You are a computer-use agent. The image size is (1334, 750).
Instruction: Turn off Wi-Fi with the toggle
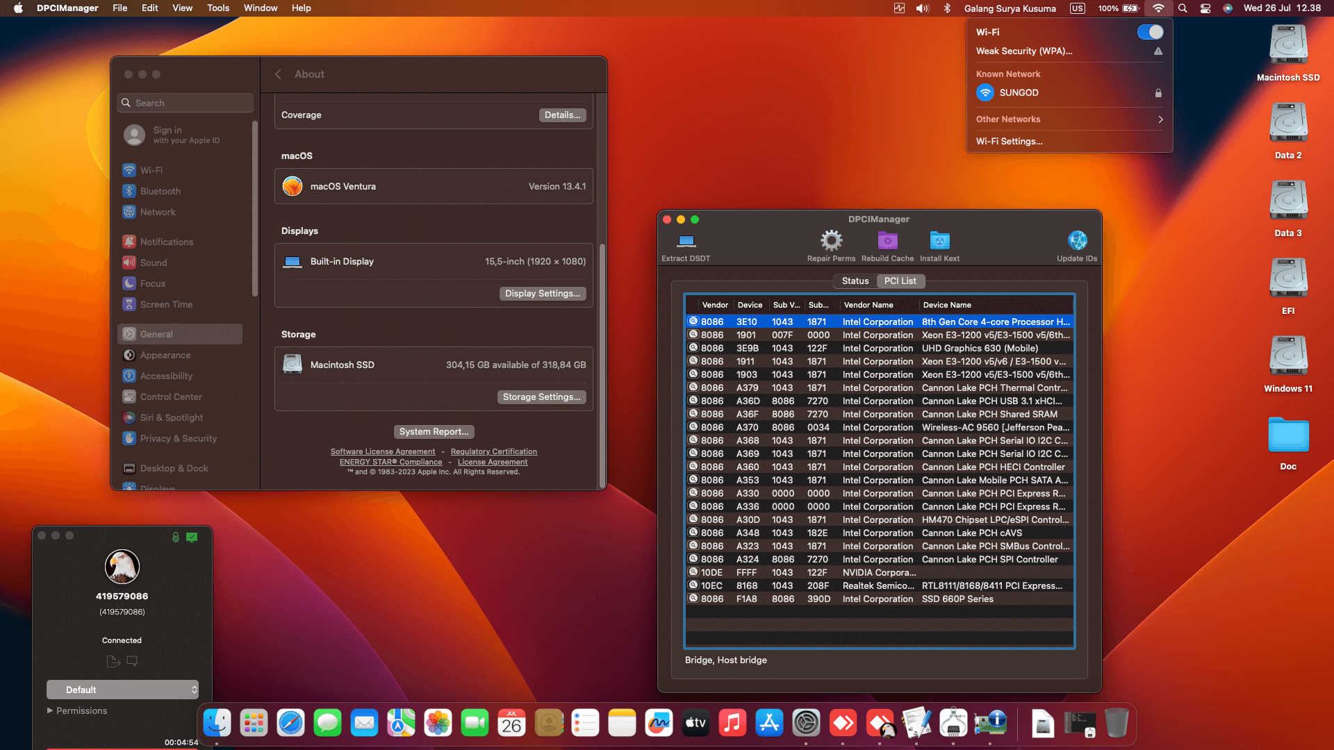(x=1151, y=31)
